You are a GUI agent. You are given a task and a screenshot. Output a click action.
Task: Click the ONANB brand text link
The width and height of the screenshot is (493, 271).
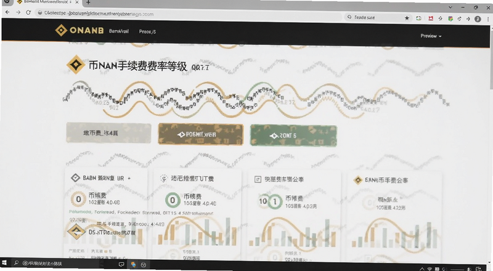(x=86, y=31)
